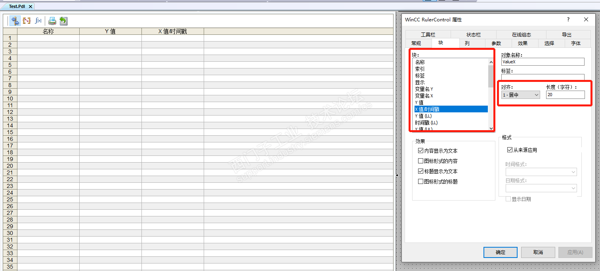The width and height of the screenshot is (600, 271).
Task: Select highlighted 'X 值/时间戳' in the 块 list
Action: (x=451, y=109)
